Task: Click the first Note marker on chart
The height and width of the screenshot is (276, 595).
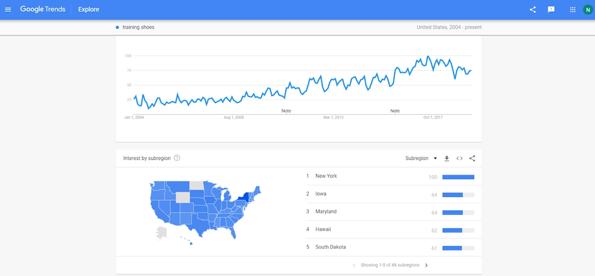Action: [x=286, y=111]
